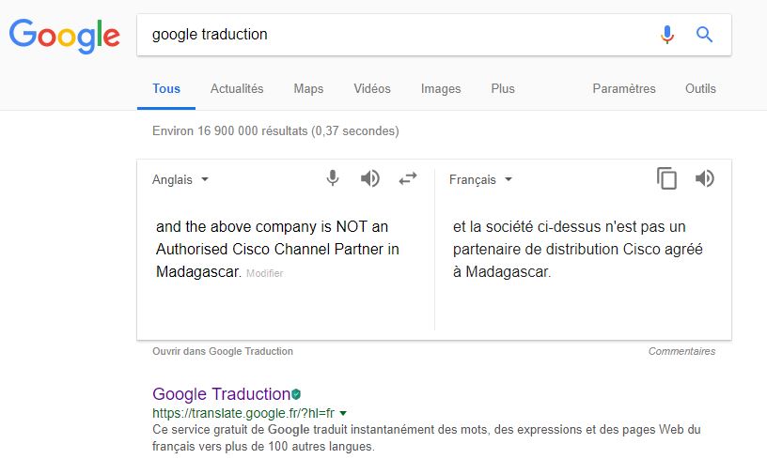767x459 pixels.
Task: Open the Plus menu tab
Action: coord(503,89)
